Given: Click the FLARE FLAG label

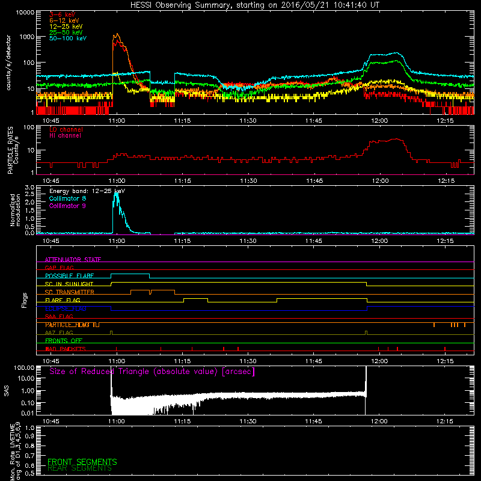Looking at the screenshot, I should 63,300.
